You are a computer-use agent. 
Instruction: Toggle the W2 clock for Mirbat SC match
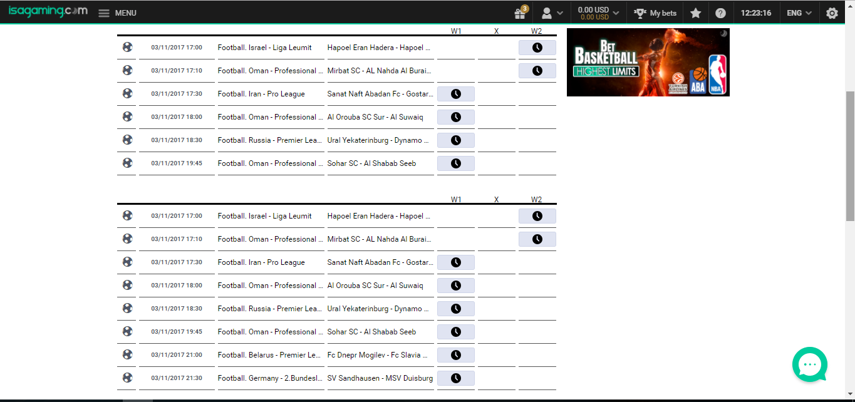point(536,70)
